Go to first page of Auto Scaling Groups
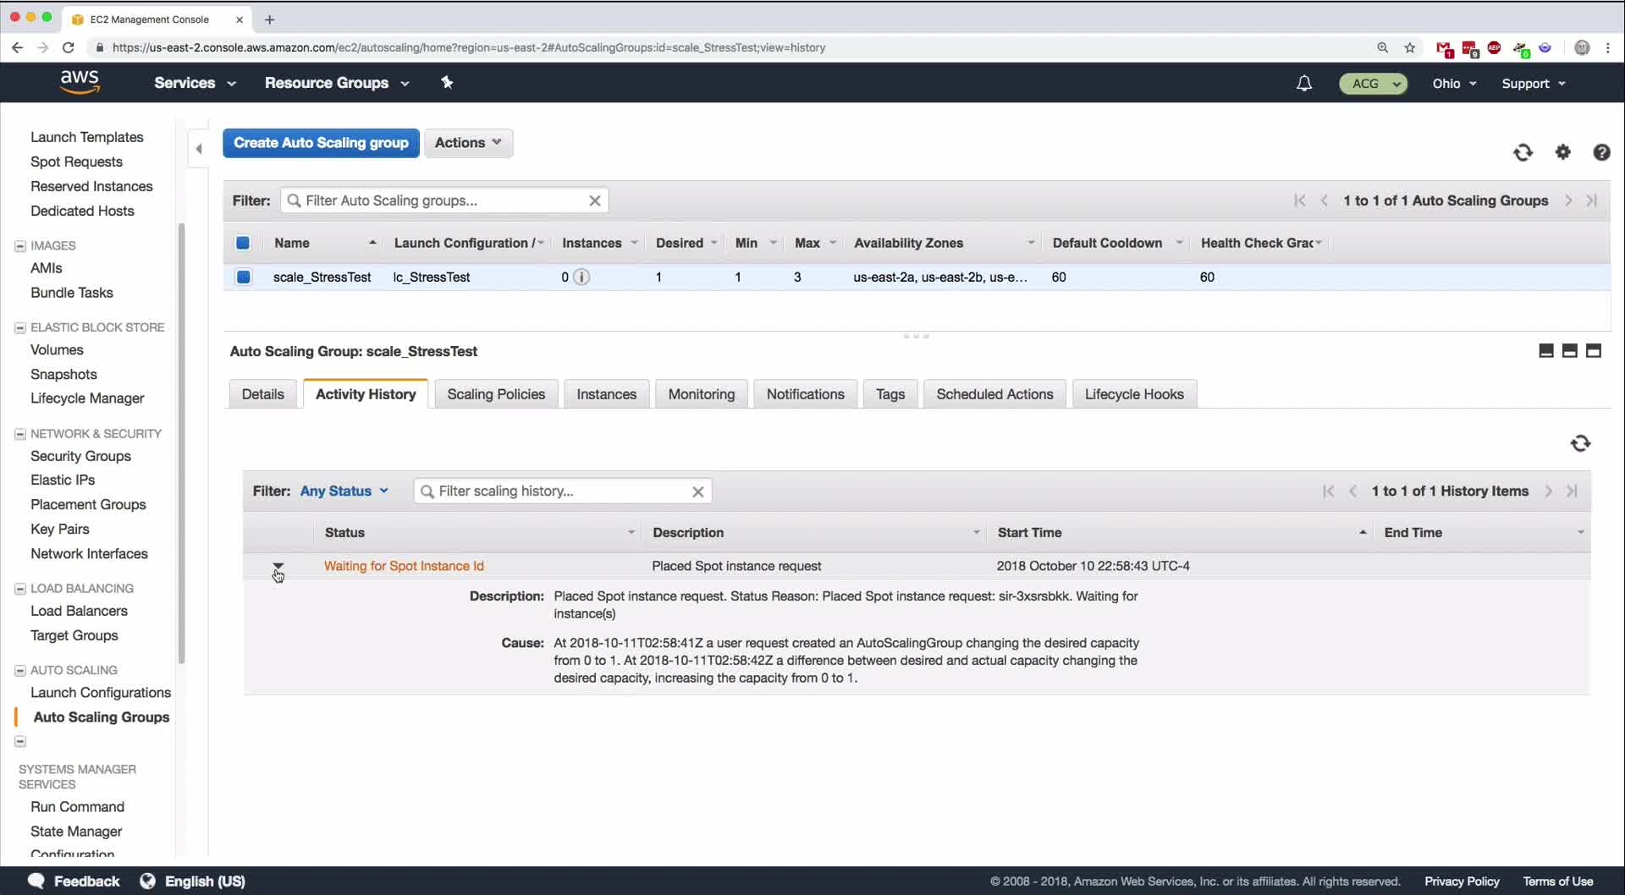The image size is (1625, 895). (1300, 200)
